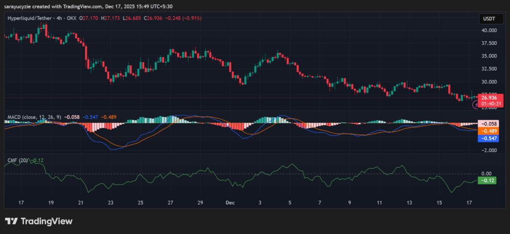The image size is (510, 234).
Task: Open the USDT currency selector
Action: point(487,18)
